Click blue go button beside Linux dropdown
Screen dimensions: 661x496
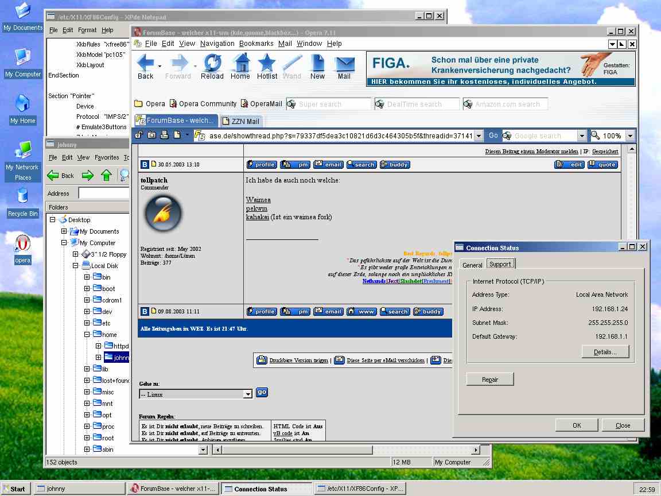(x=262, y=392)
